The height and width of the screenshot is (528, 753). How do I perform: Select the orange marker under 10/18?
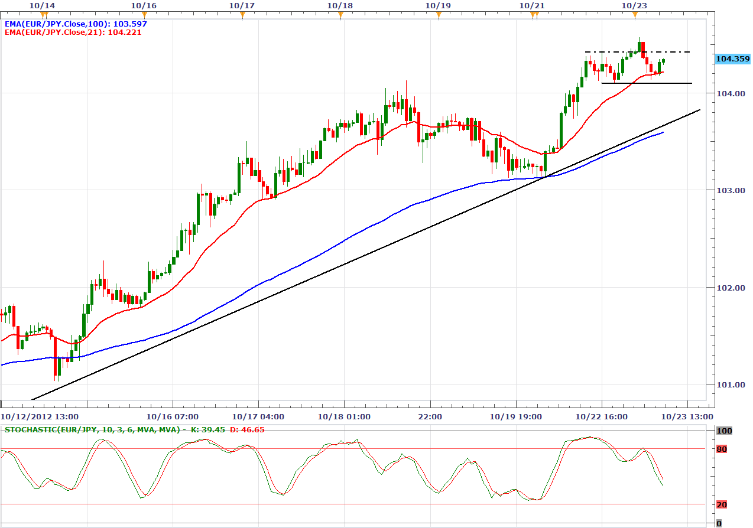coord(340,16)
